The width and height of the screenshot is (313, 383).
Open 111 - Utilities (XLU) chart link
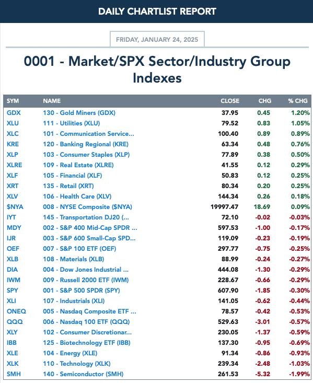[x=72, y=123]
